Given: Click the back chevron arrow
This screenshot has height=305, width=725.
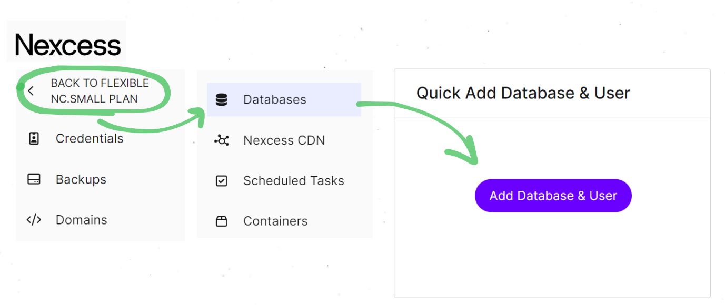Looking at the screenshot, I should pos(31,90).
